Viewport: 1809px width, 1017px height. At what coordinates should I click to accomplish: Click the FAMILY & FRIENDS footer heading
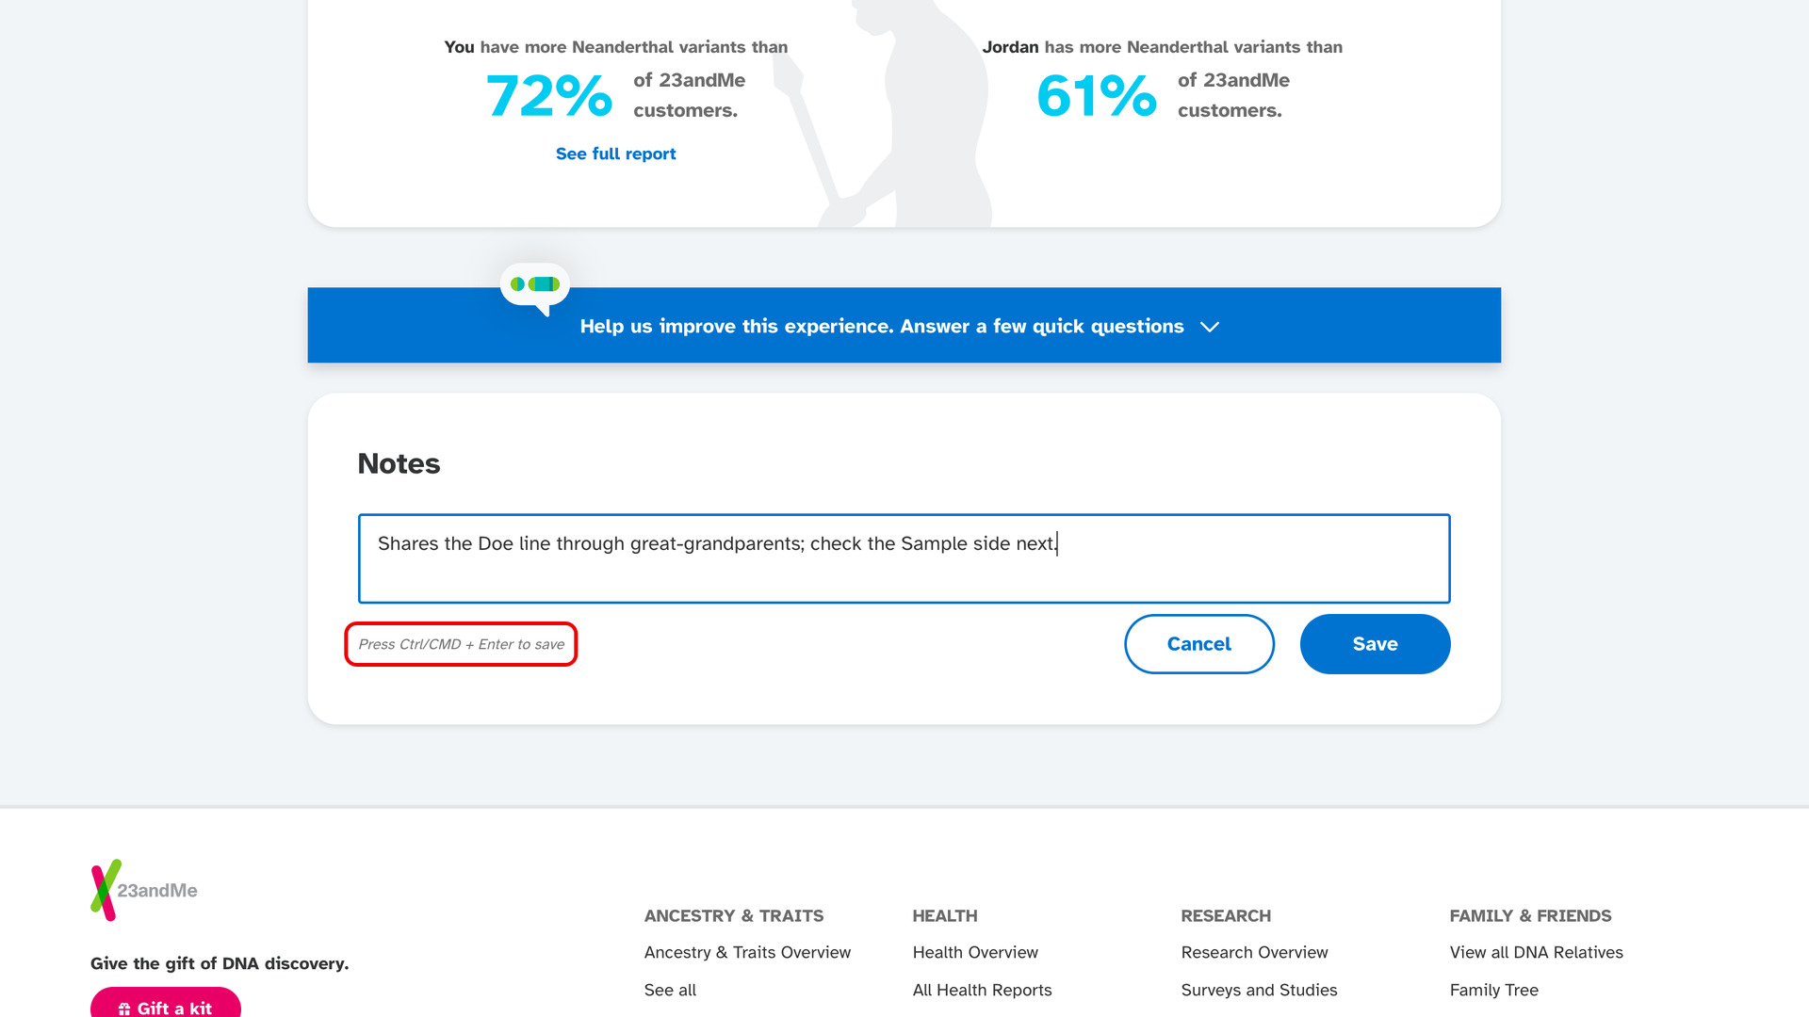click(x=1530, y=915)
